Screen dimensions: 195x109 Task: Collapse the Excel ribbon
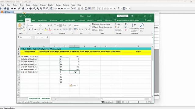(152, 33)
